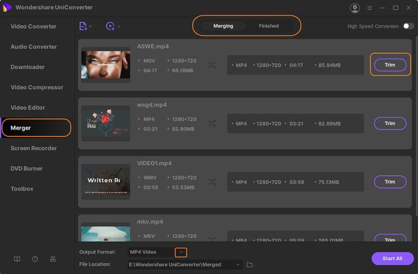Viewport: 418px width, 274px height.
Task: Trim the wsgd.mp4 video
Action: point(390,123)
